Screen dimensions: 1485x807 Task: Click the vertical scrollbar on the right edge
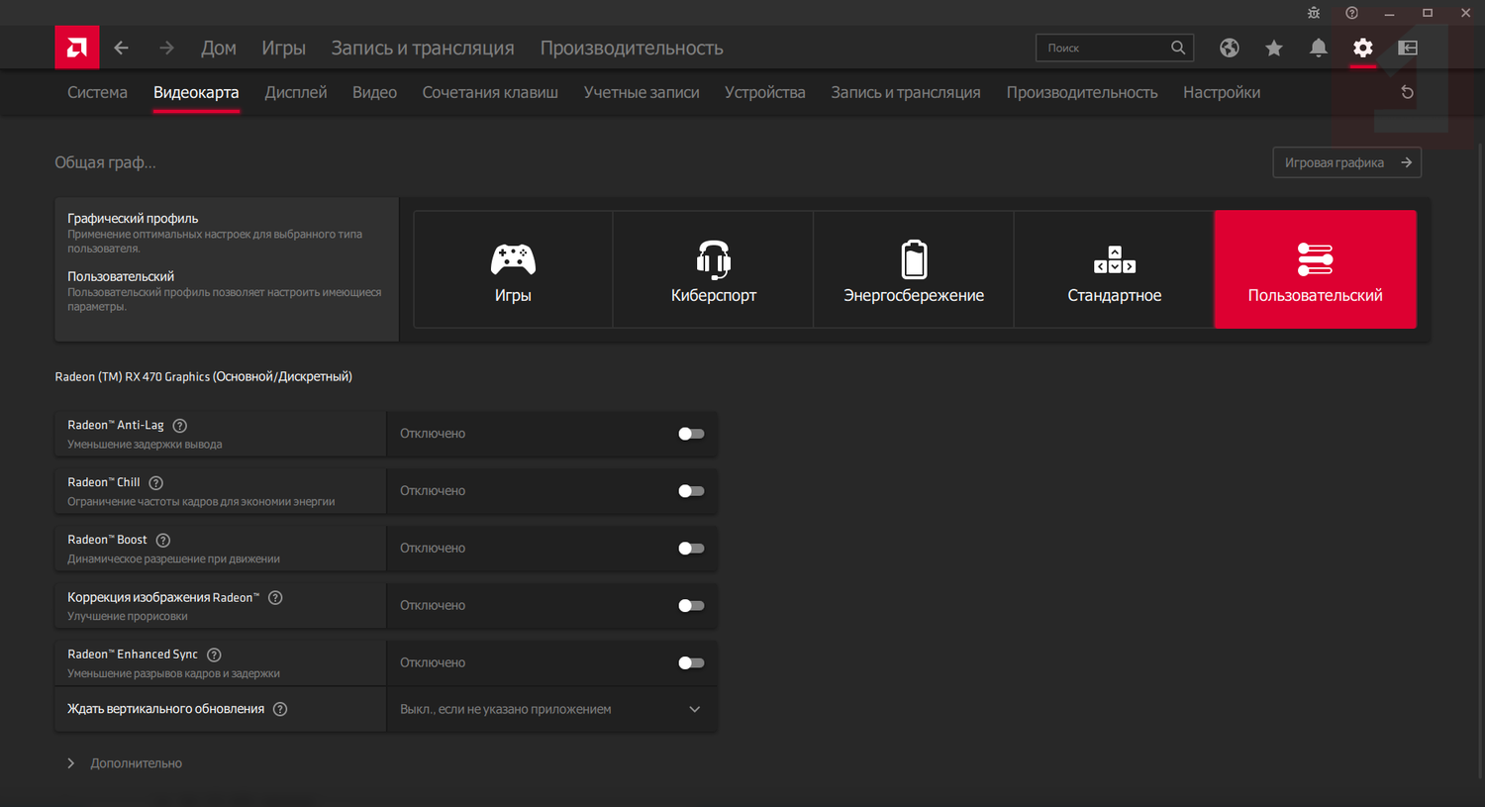point(1480,460)
